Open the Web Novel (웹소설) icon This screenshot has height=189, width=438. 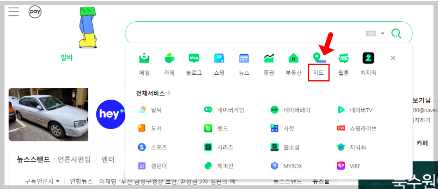click(x=274, y=147)
